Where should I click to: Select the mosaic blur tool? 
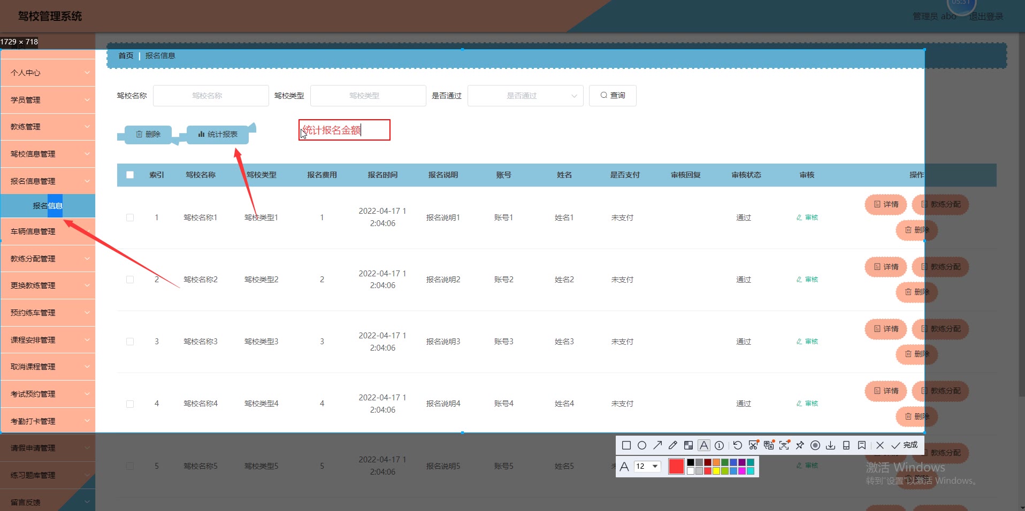[689, 445]
